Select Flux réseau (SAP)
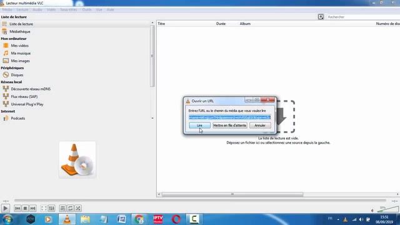This screenshot has width=400, height=225. 24,97
